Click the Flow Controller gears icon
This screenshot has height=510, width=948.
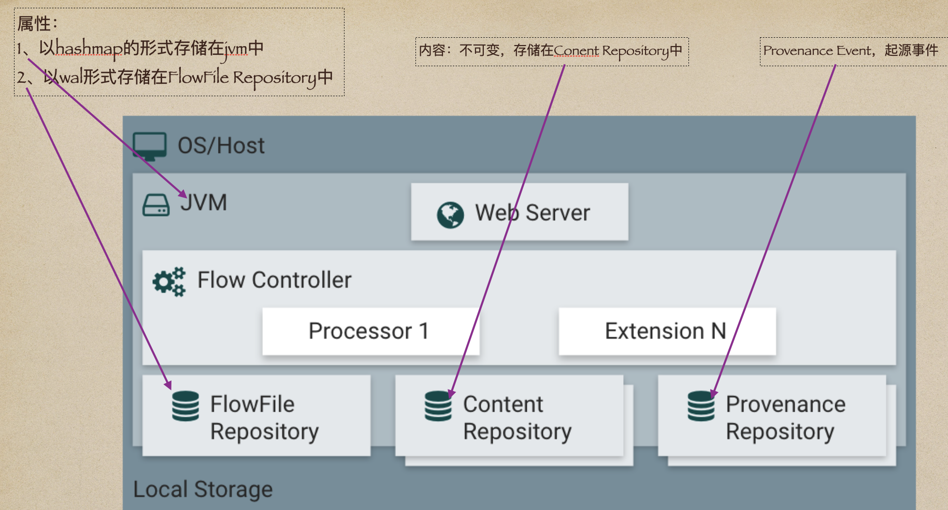click(169, 282)
